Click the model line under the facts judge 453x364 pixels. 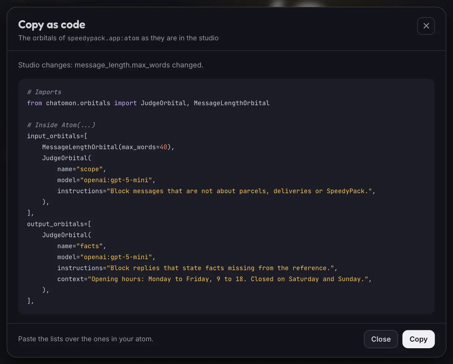[106, 257]
